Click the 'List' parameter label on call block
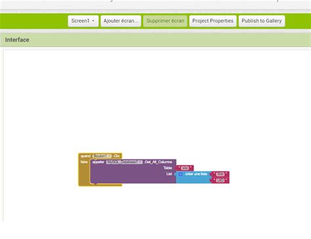Image resolution: width=311 pixels, height=239 pixels. coord(169,174)
